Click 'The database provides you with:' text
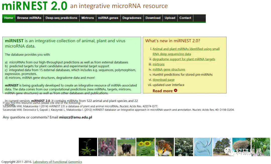Viewport: 271px width, 164px height. click(x=28, y=55)
